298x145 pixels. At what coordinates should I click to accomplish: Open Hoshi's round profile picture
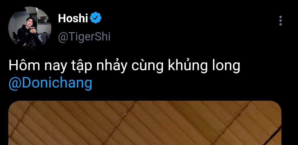point(30,28)
